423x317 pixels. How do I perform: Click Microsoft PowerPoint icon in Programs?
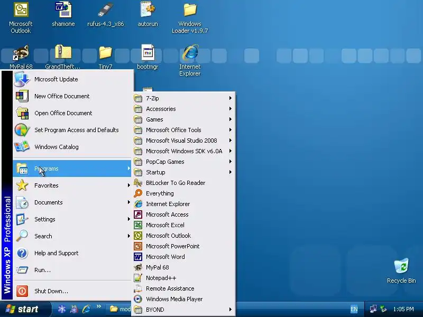(138, 246)
